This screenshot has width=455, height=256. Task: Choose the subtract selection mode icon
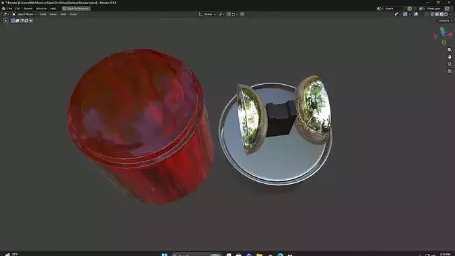point(22,21)
